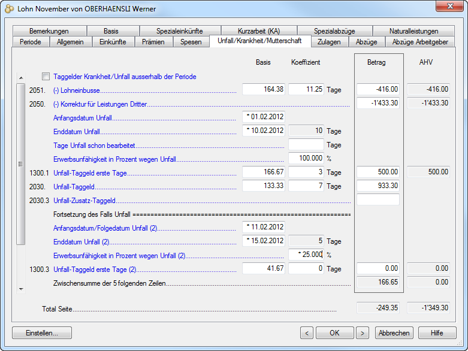
Task: Click Tage Unfall schon bearbeitet label
Action: pyautogui.click(x=94, y=146)
